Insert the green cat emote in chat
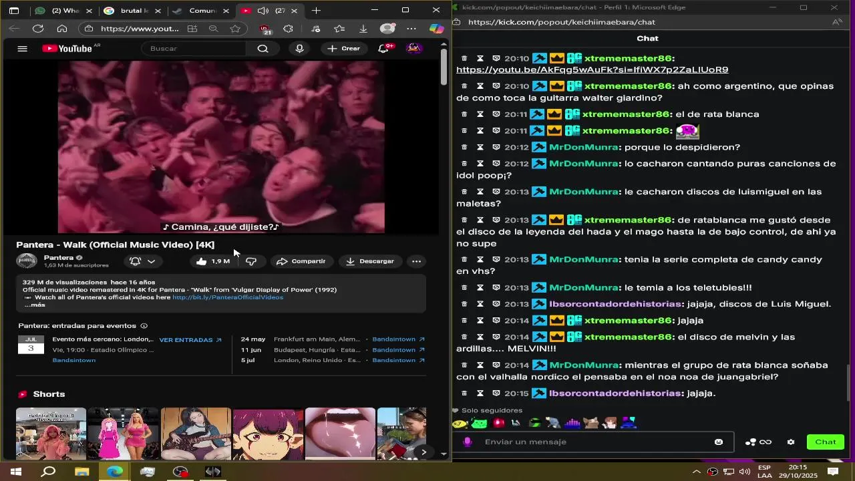 (x=479, y=422)
